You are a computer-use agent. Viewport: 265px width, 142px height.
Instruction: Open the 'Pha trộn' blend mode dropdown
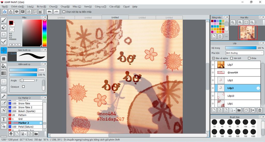pyautogui.click(x=245, y=53)
